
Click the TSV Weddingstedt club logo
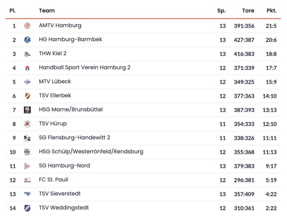coord(27,208)
